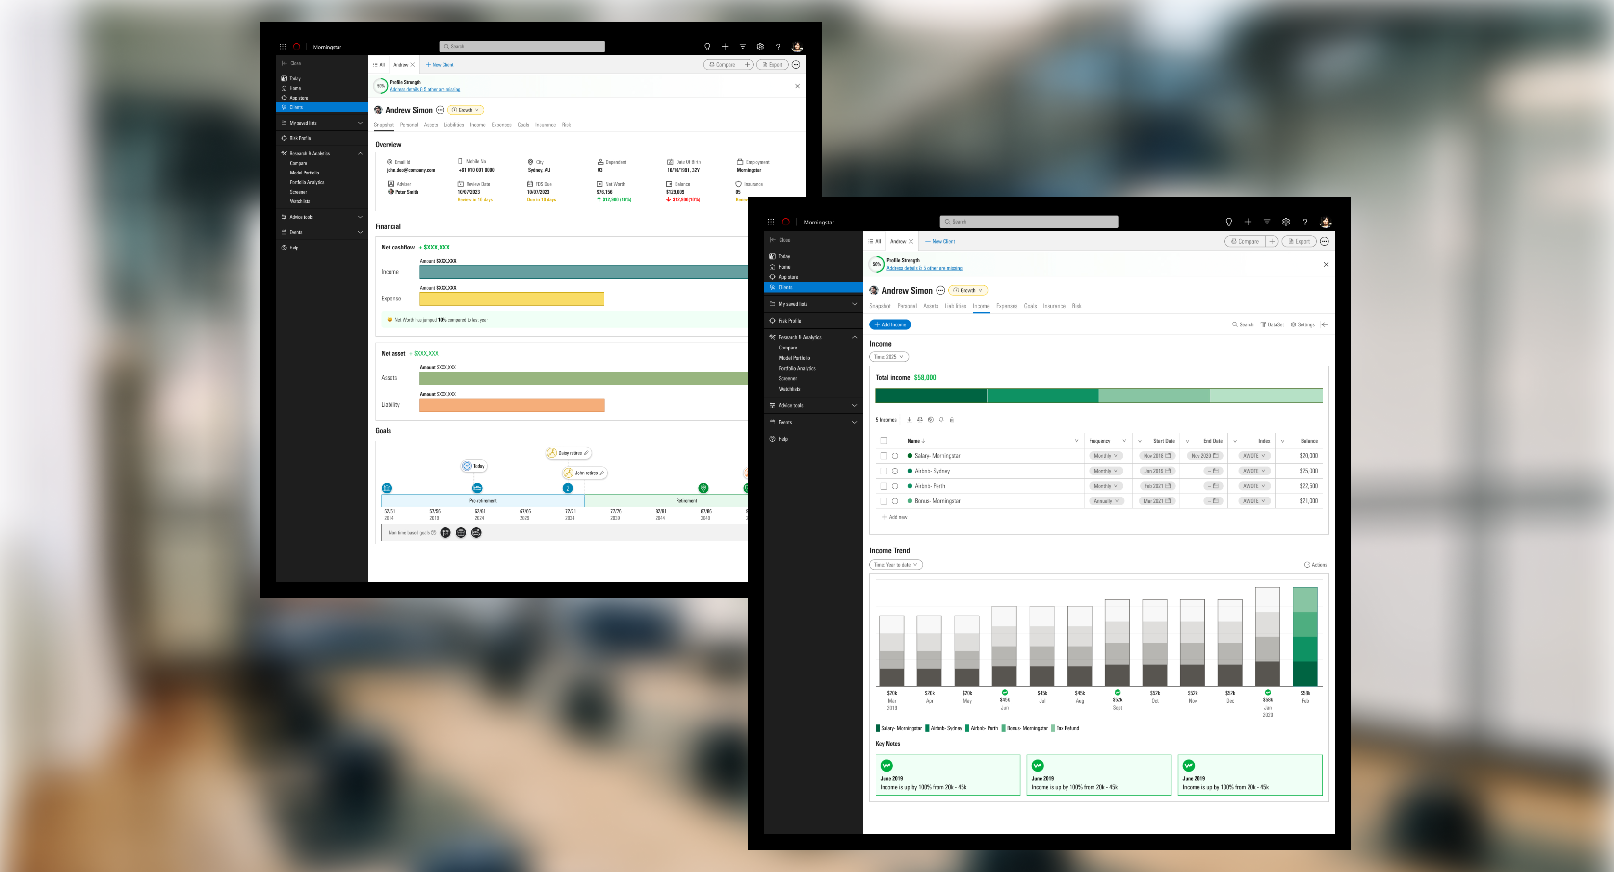This screenshot has width=1614, height=872.
Task: Open the Time: 2025 dropdown
Action: coord(888,357)
